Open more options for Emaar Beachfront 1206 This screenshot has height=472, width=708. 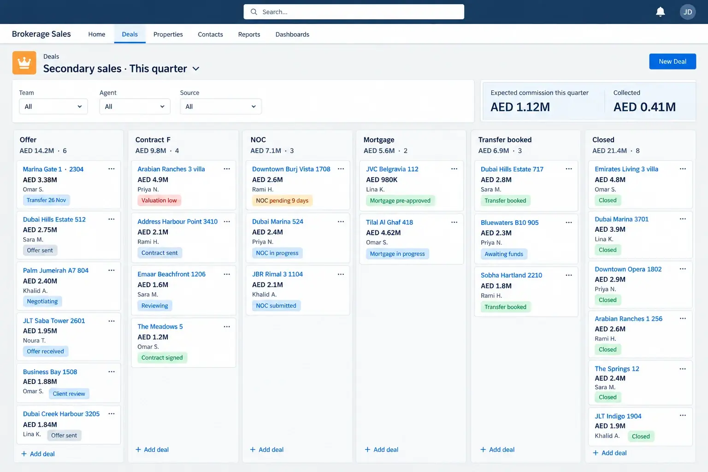tap(227, 274)
